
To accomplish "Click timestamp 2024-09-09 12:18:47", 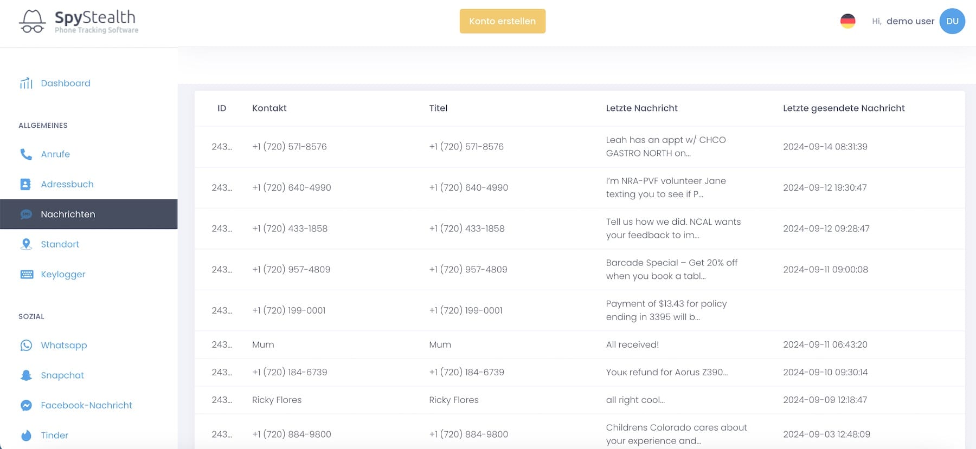I will 825,400.
